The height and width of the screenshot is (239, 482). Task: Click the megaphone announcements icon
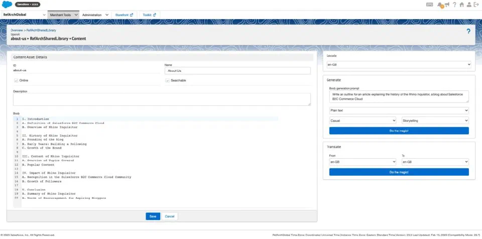[447, 5]
